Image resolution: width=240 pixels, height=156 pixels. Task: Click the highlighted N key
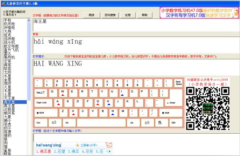pos(113,113)
